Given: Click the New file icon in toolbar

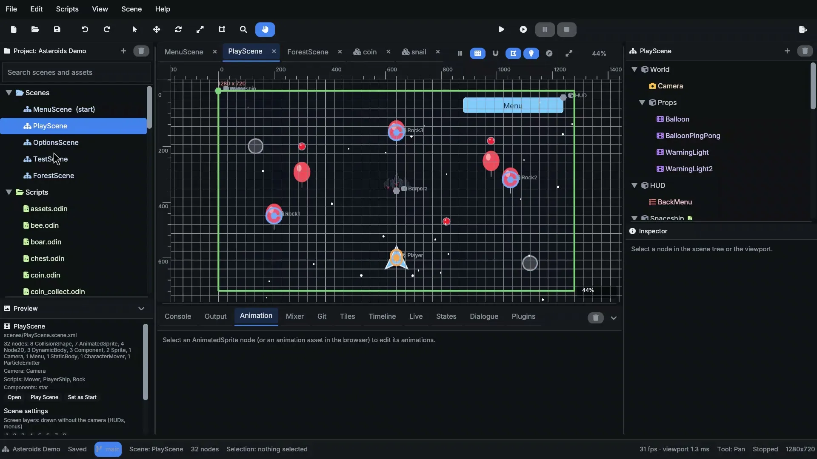Looking at the screenshot, I should click(14, 29).
